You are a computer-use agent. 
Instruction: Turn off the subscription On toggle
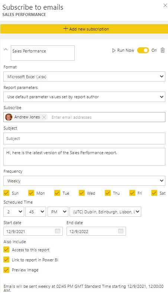coord(143,50)
